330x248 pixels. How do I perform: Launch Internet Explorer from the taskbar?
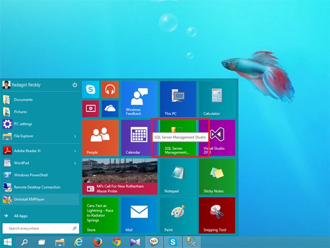79,242
